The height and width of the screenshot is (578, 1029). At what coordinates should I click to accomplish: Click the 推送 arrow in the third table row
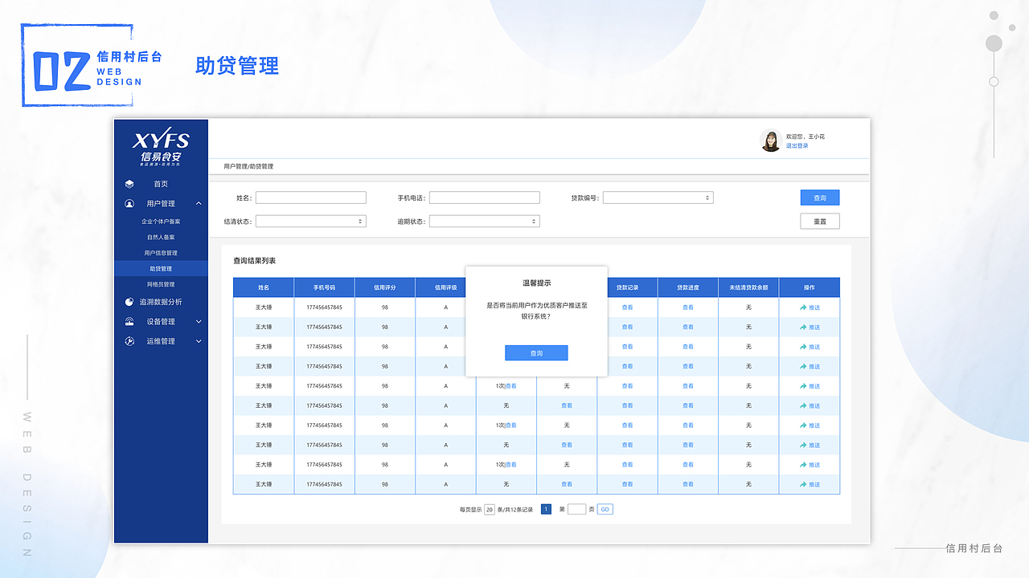(803, 347)
